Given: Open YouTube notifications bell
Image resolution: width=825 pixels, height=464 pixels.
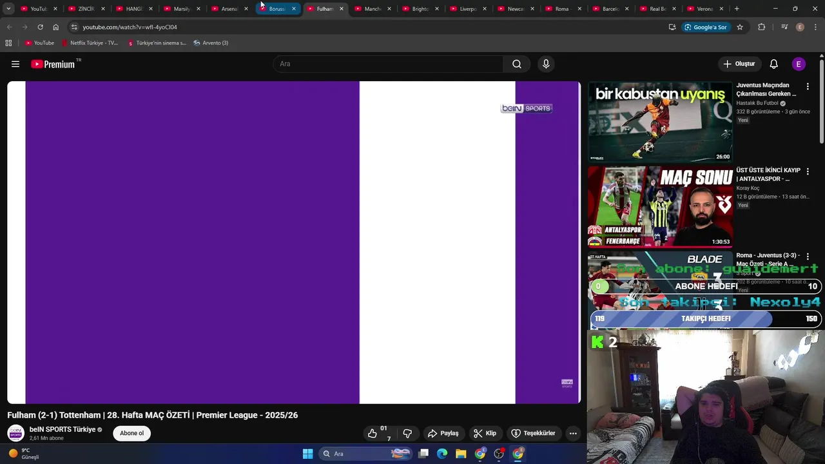Looking at the screenshot, I should click(x=774, y=64).
